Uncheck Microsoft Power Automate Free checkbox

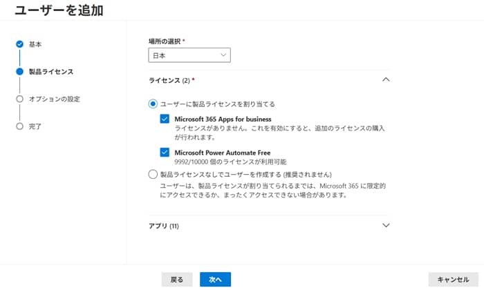165,152
